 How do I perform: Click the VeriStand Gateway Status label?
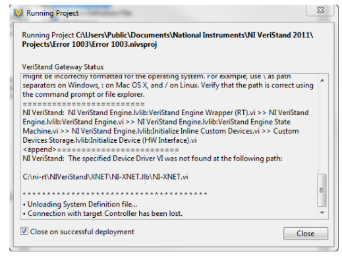(63, 66)
